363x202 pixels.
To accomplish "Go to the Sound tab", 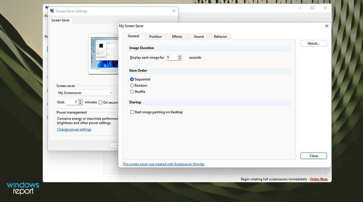I will click(198, 37).
